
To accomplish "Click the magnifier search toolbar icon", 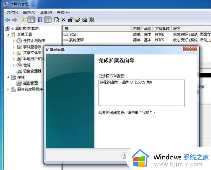I will tap(84, 20).
